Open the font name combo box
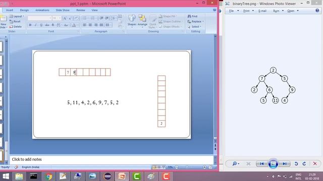 39,18
